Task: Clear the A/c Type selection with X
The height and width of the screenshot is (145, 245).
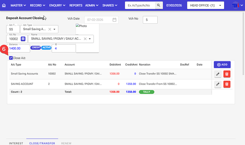Action: coord(50,29)
